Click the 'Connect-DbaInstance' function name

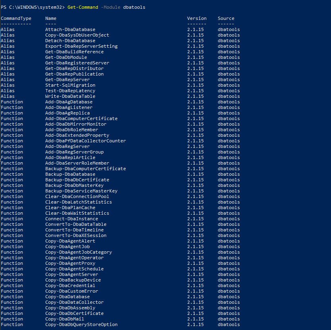(72, 219)
